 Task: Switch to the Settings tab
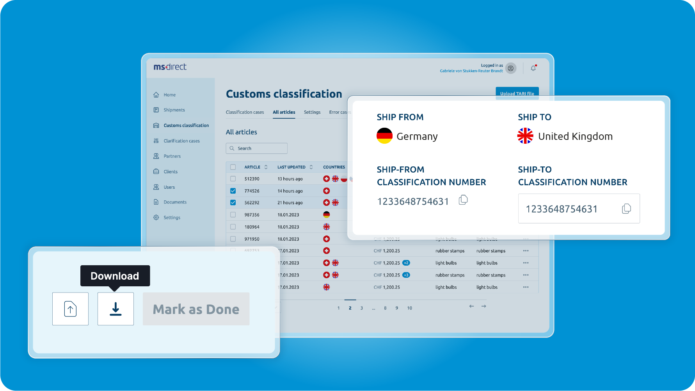tap(312, 112)
